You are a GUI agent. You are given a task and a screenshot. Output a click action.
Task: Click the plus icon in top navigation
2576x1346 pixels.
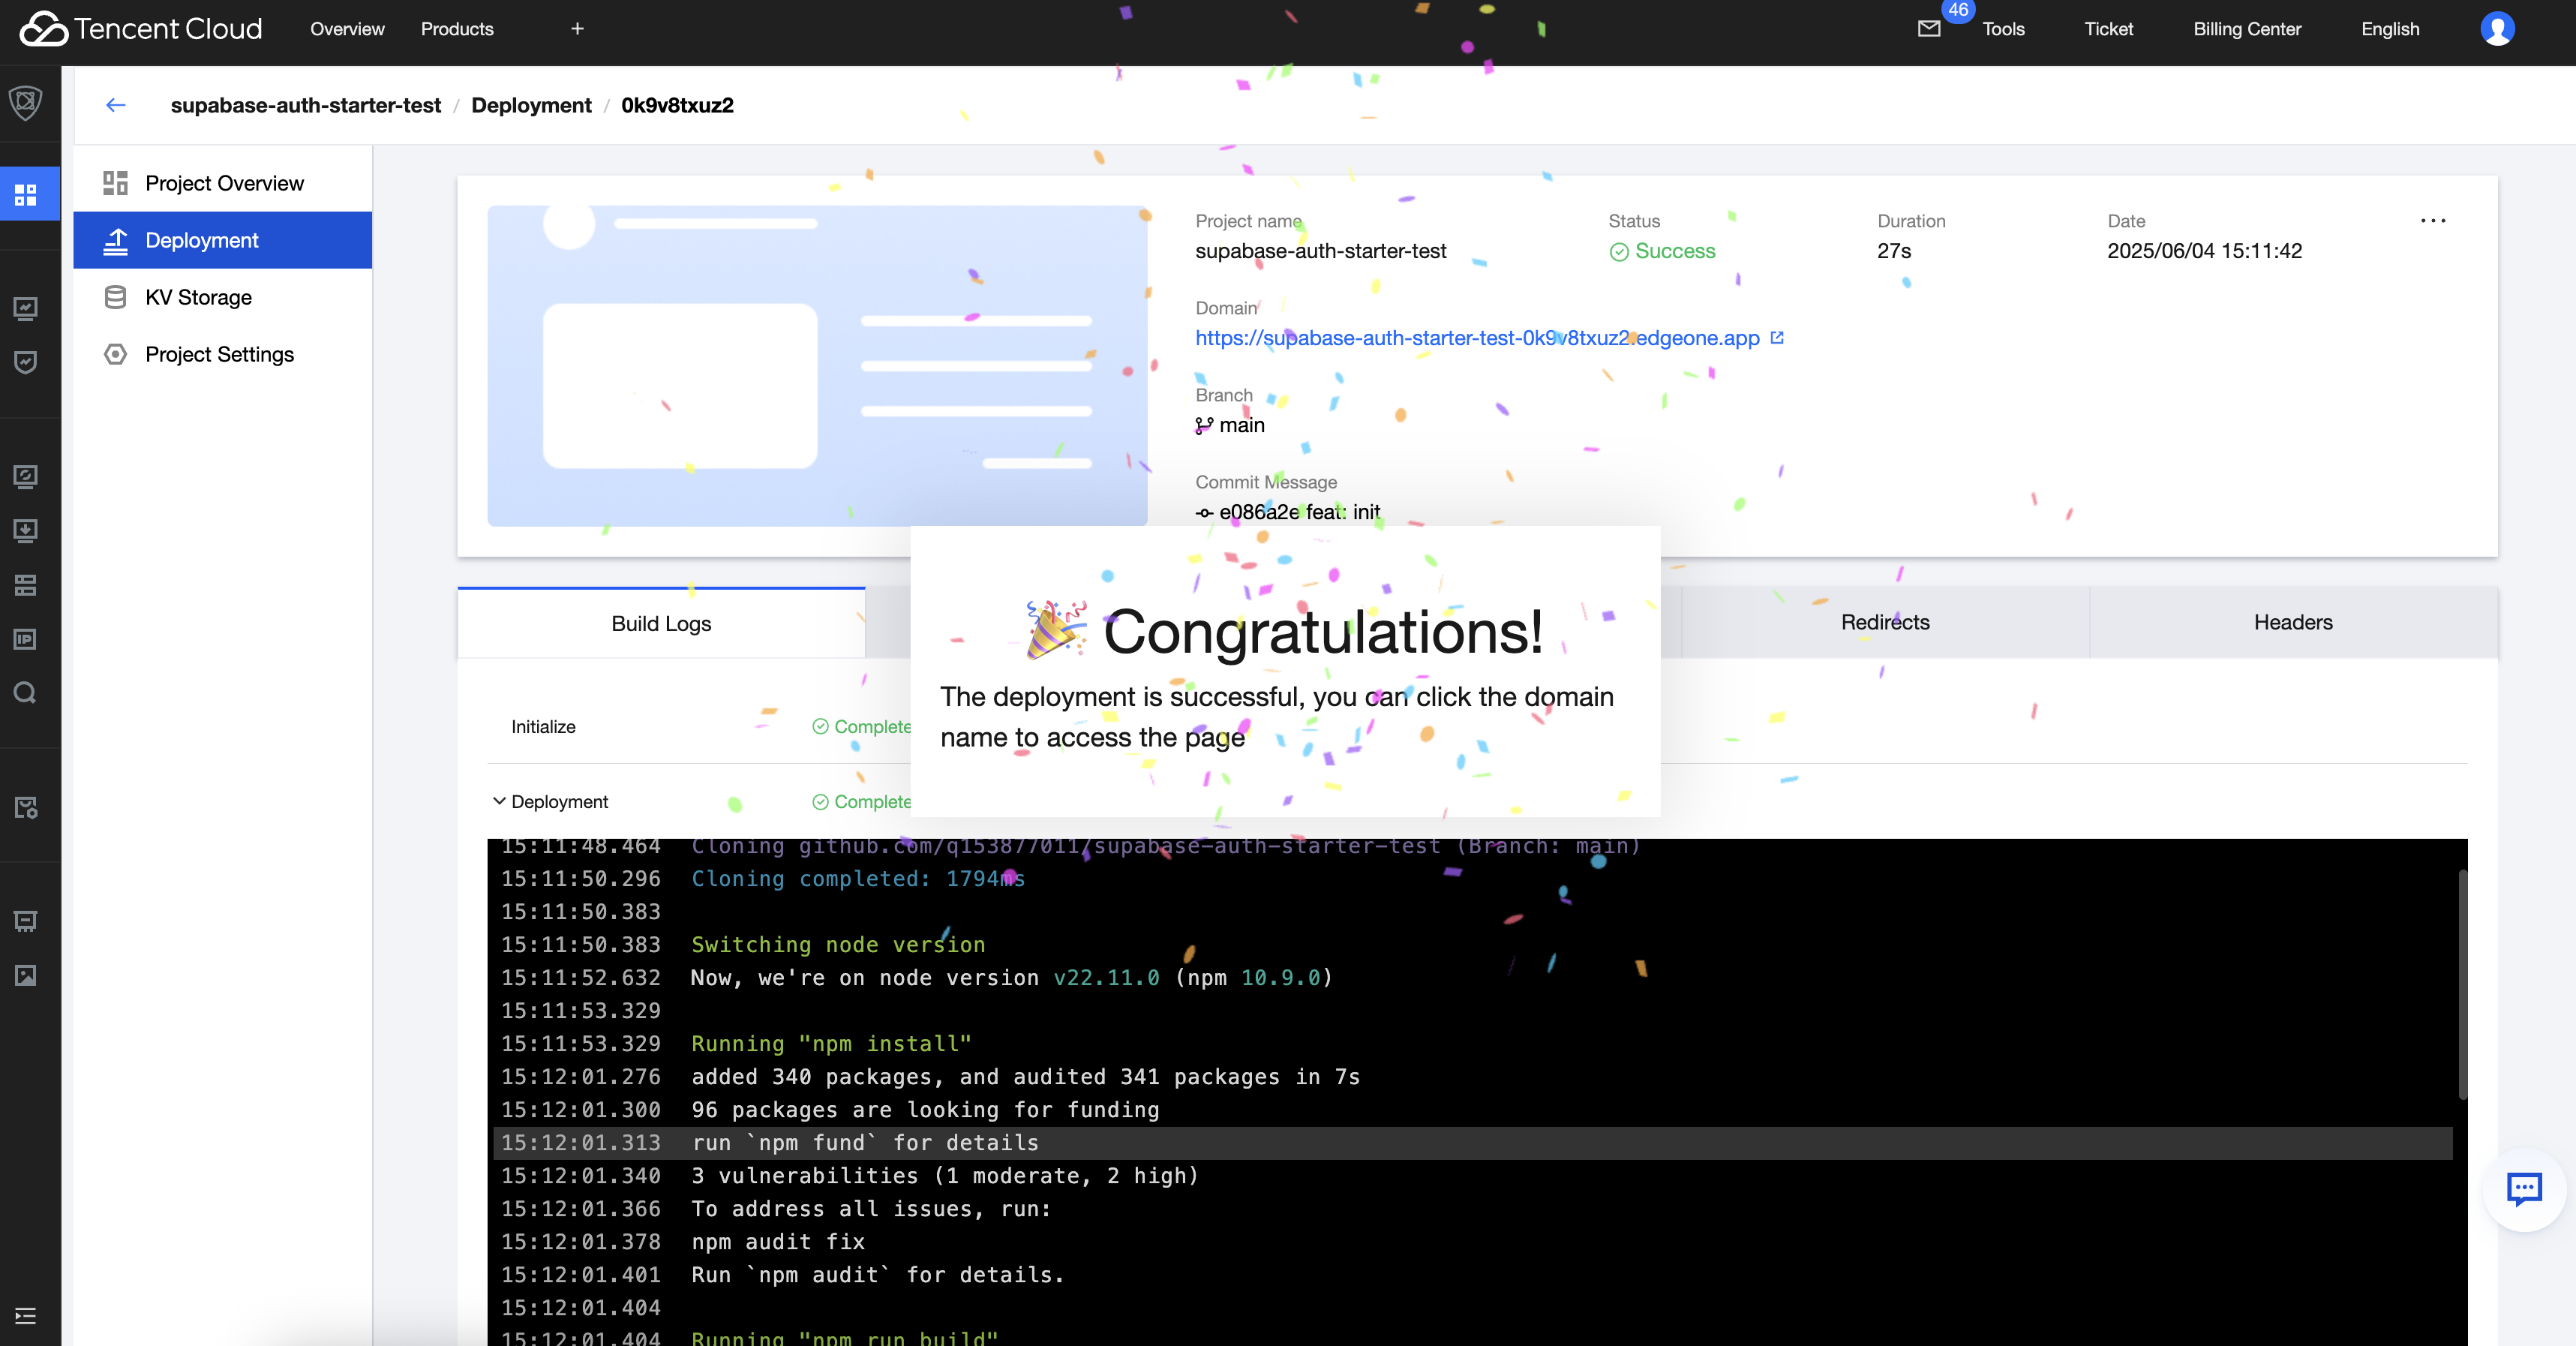577,29
